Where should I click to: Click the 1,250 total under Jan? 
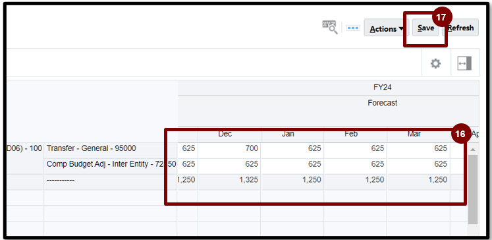[292, 181]
